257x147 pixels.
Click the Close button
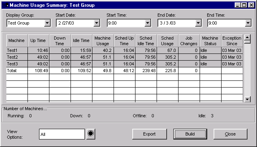click(x=230, y=134)
